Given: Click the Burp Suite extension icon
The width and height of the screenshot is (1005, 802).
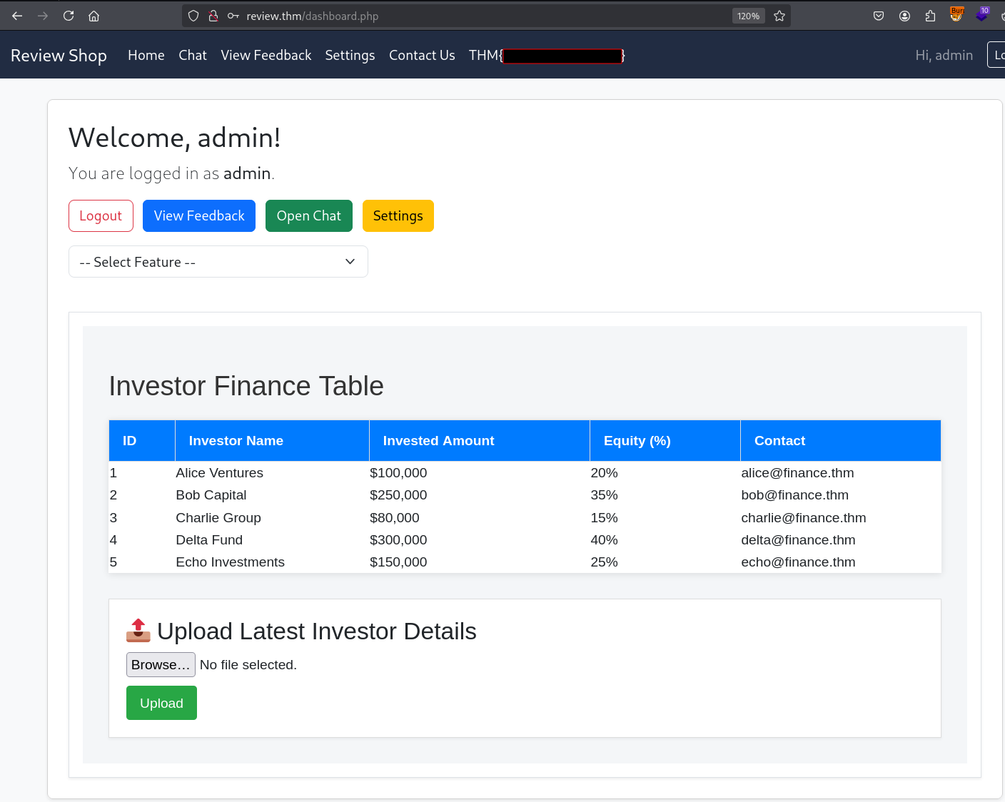Looking at the screenshot, I should [956, 14].
